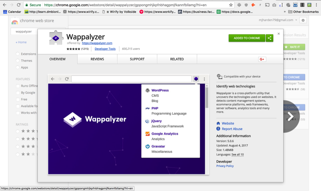Reload the page with the refresh icon
The height and width of the screenshot is (191, 321).
point(19,5)
